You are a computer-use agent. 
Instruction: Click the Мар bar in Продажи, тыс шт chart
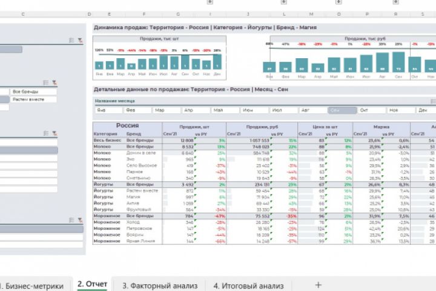121,64
